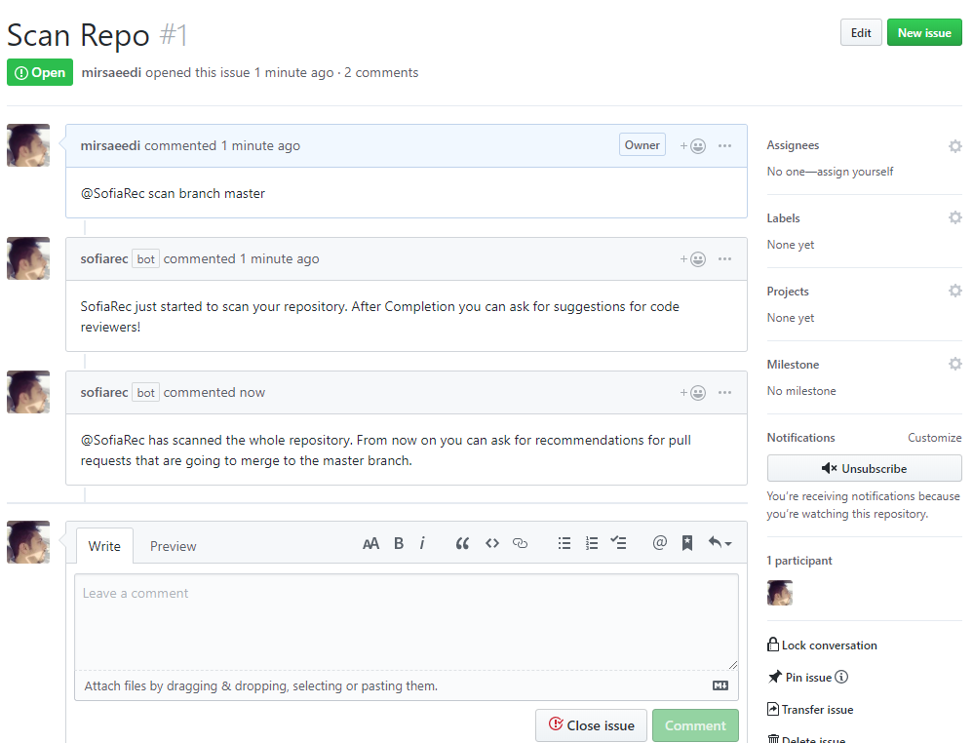Click the Milestone heading
The height and width of the screenshot is (743, 973).
(793, 365)
